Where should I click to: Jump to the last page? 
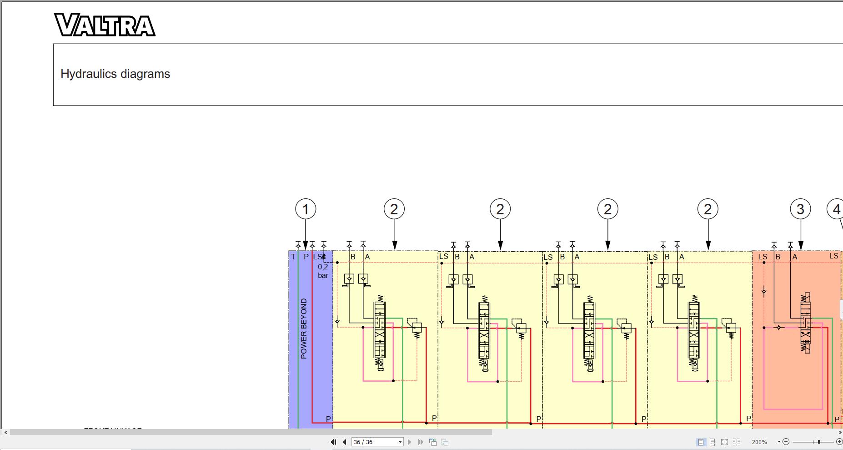pyautogui.click(x=421, y=442)
